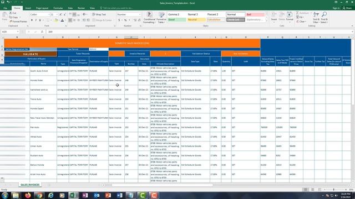Toggle left horizontal alignment

tap(70, 20)
